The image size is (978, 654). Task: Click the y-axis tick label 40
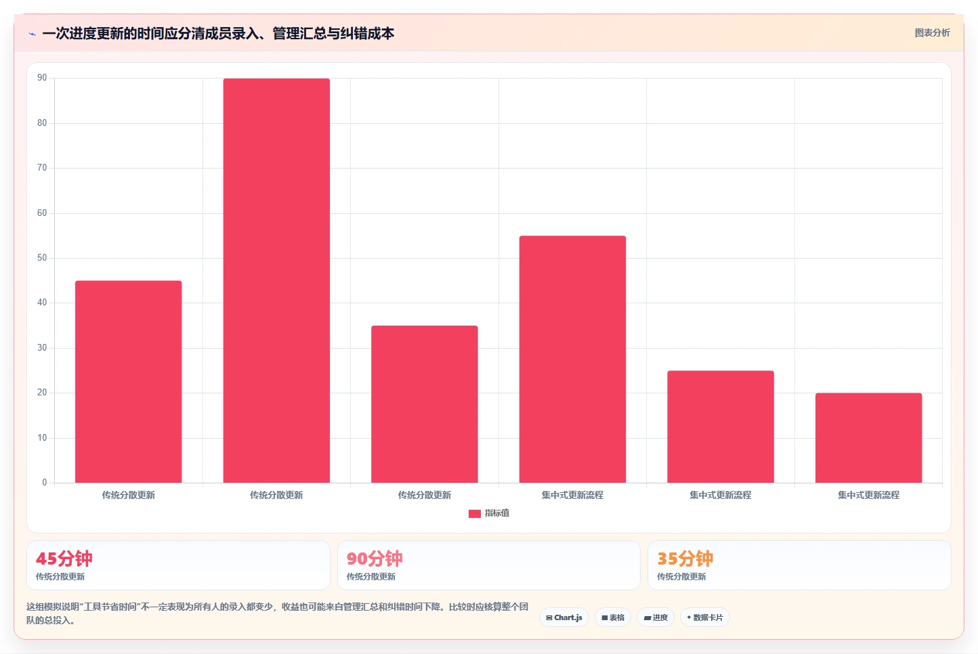pos(42,303)
